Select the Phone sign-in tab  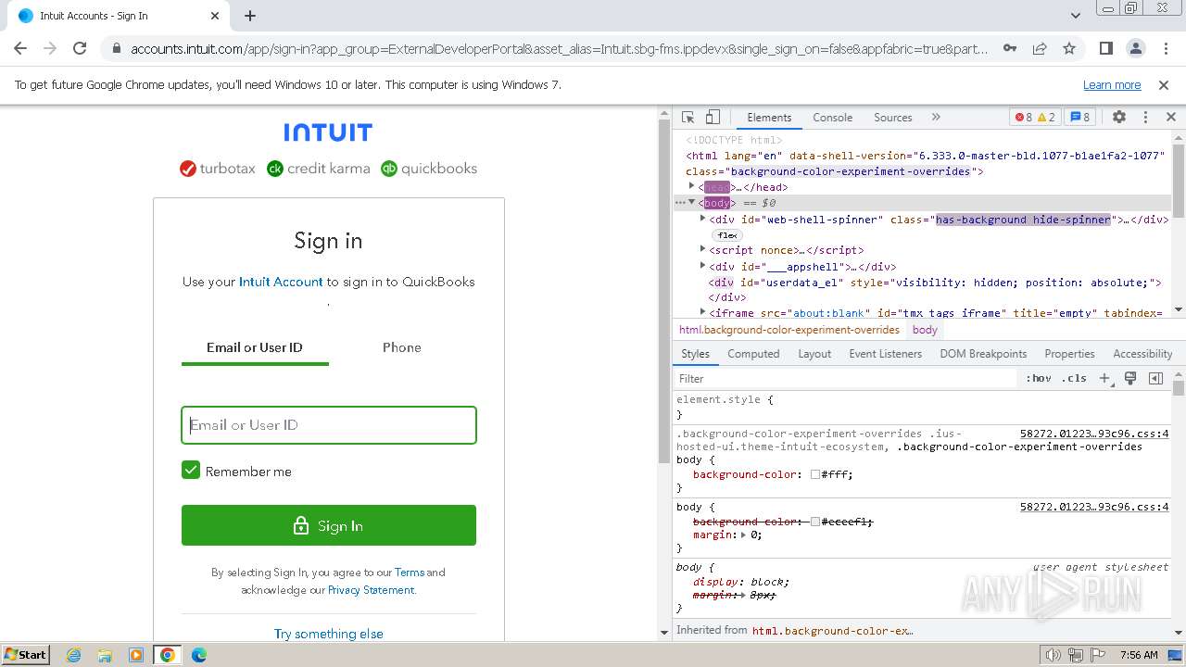pyautogui.click(x=402, y=347)
